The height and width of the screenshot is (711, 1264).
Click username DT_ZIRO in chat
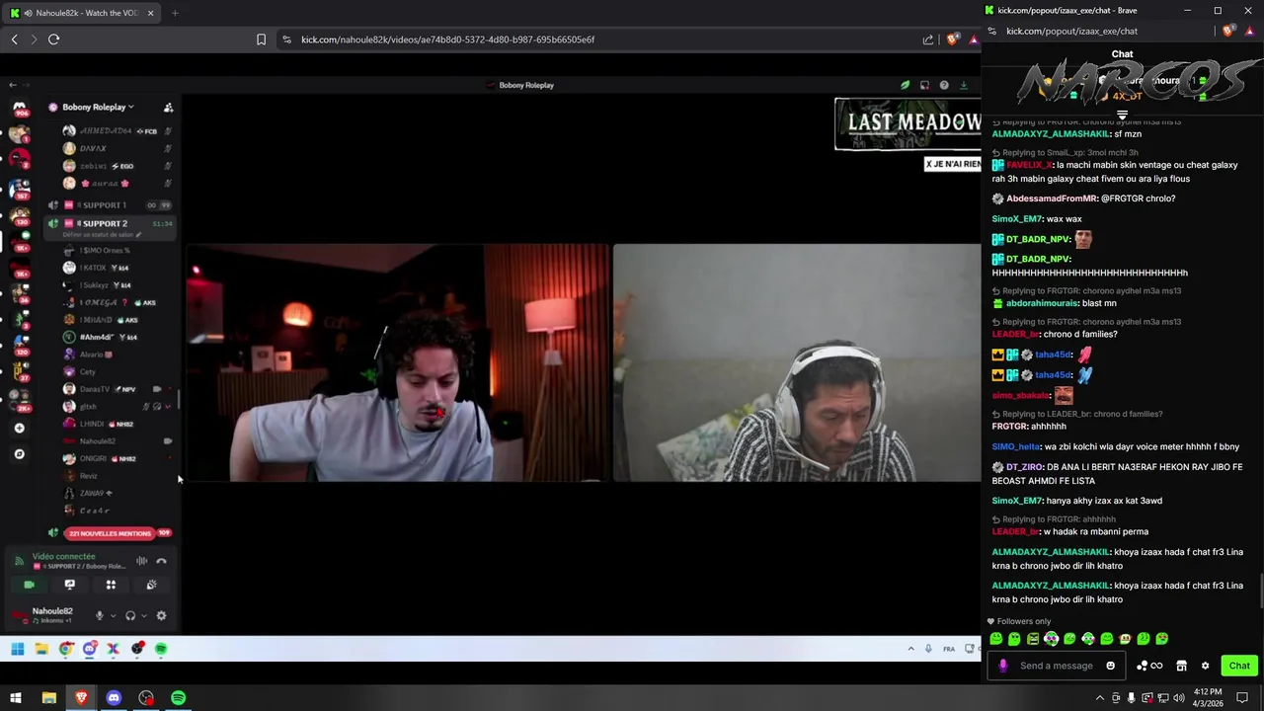pyautogui.click(x=1025, y=467)
